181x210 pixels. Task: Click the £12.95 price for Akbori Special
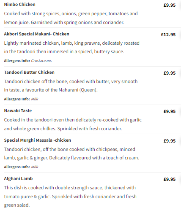[168, 35]
